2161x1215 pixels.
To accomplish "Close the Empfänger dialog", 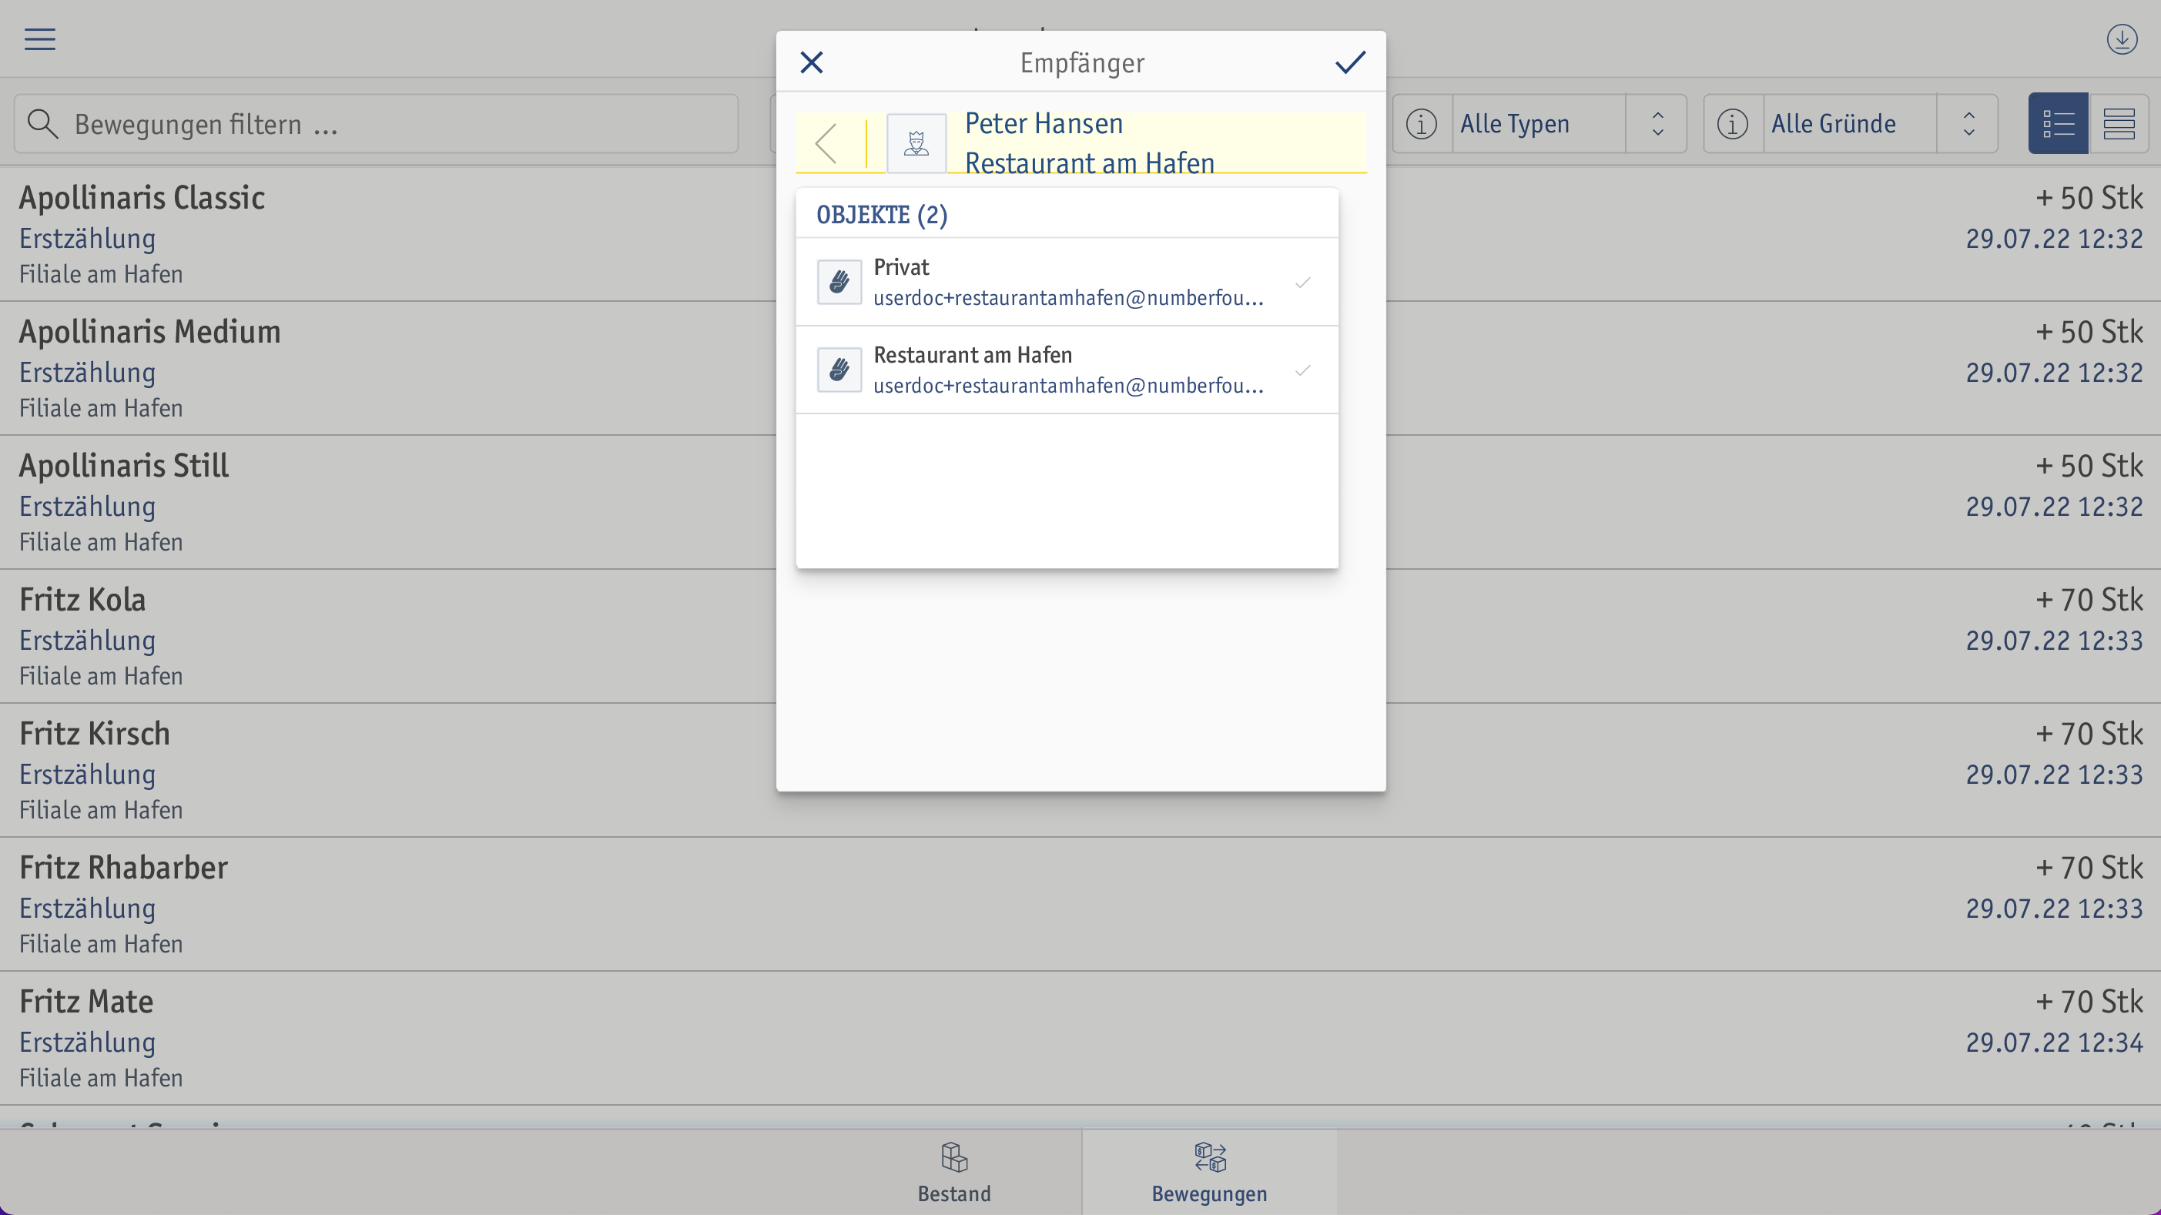I will tap(811, 62).
